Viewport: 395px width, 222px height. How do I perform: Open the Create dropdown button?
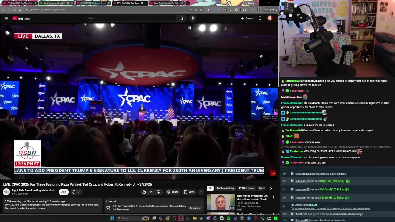pos(247,18)
